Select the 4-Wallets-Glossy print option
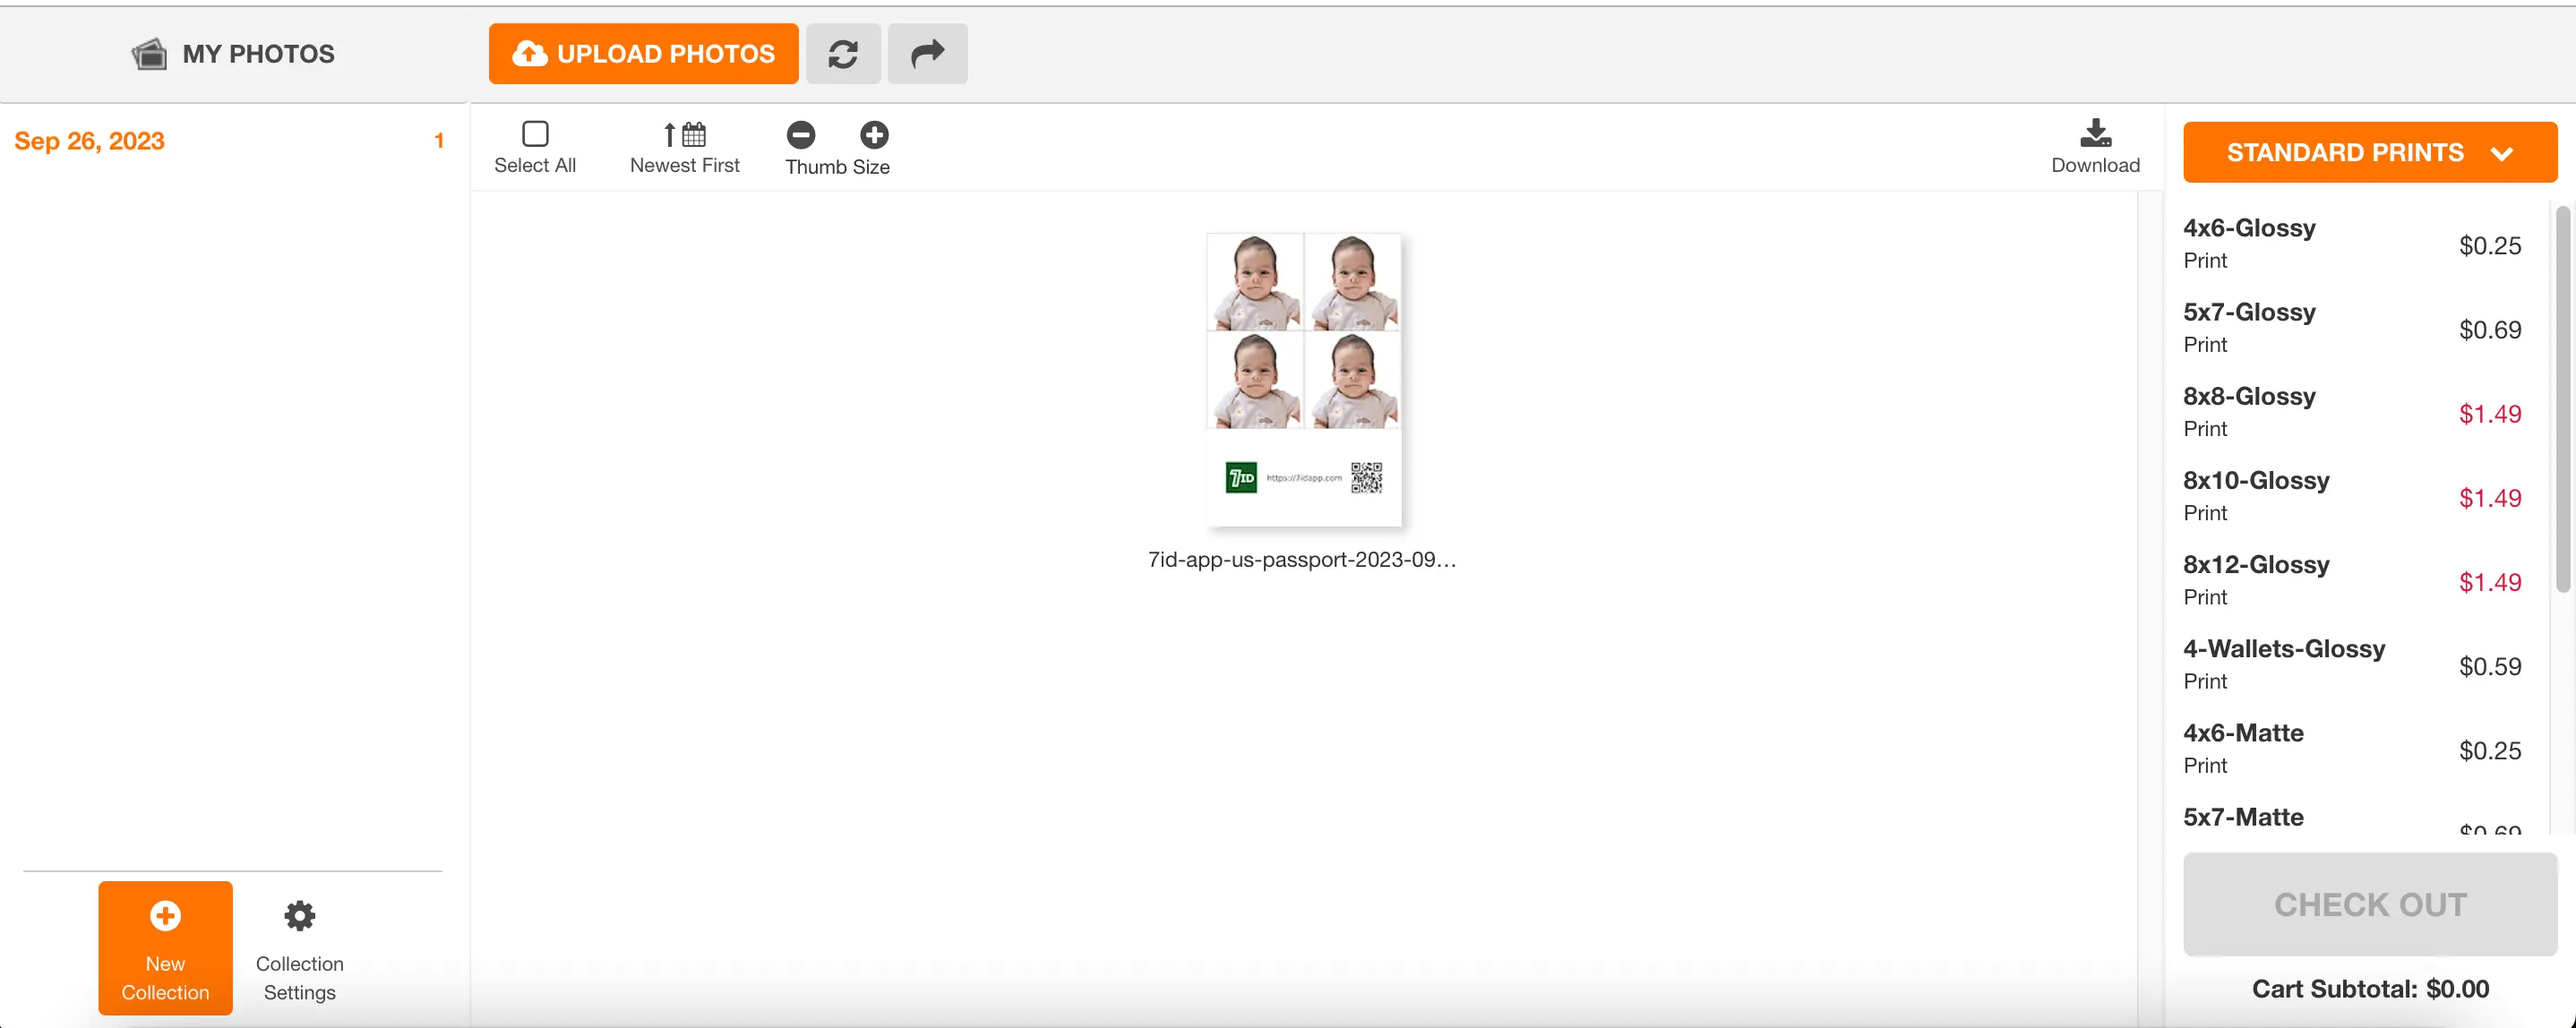This screenshot has height=1028, width=2576. pos(2284,662)
